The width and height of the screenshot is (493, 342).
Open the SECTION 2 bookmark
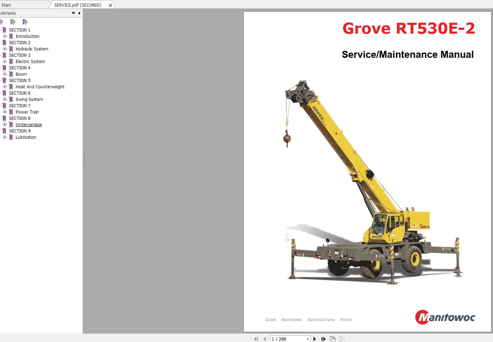pos(20,43)
